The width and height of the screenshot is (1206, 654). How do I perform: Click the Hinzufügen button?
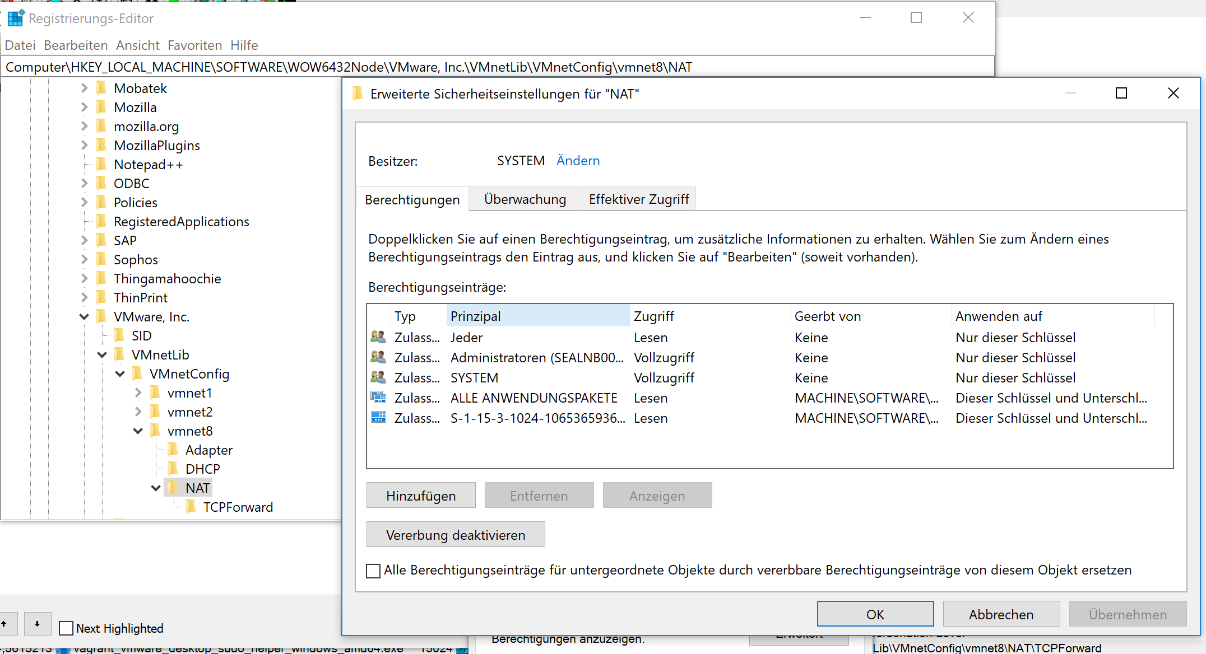pos(420,496)
